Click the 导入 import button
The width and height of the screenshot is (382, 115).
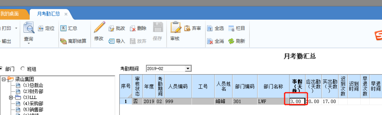[x=117, y=41]
